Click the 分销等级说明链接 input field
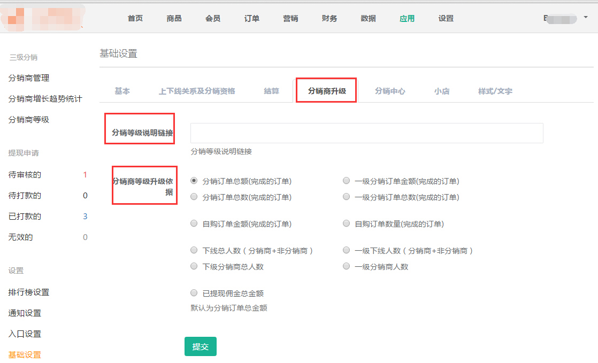598x363 pixels. click(366, 133)
